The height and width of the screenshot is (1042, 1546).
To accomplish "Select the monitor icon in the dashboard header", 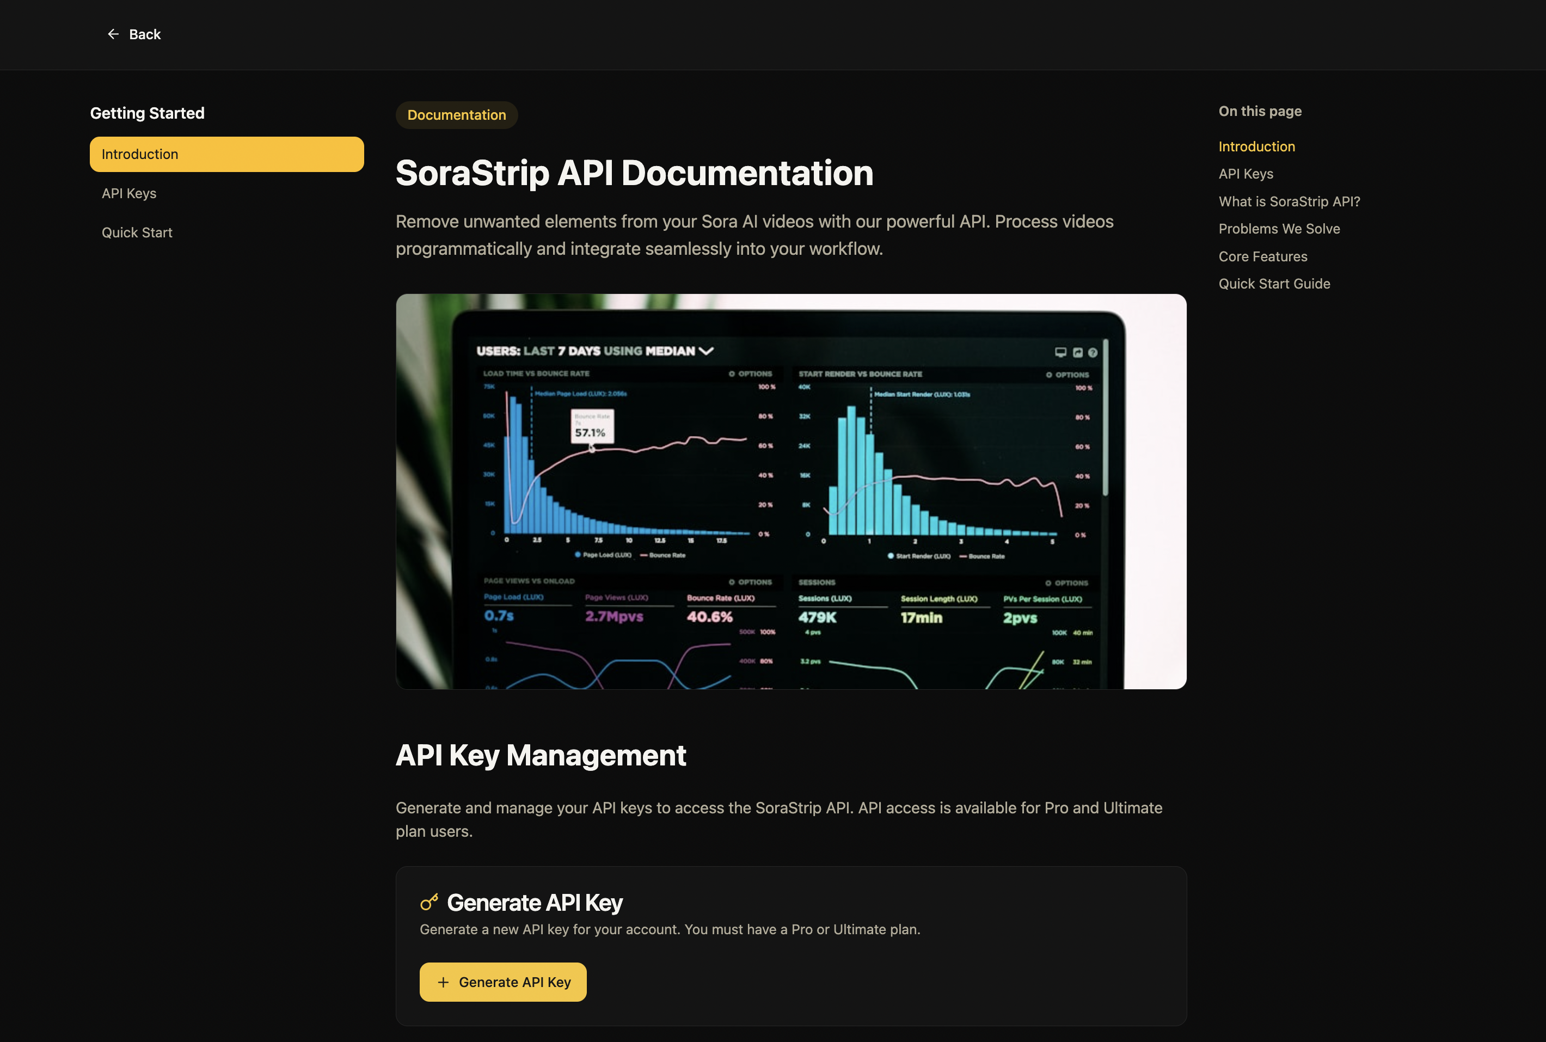I will tap(1061, 352).
